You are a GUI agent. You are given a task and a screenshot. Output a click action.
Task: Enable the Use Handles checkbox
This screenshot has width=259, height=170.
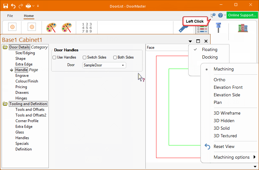[x=54, y=57]
